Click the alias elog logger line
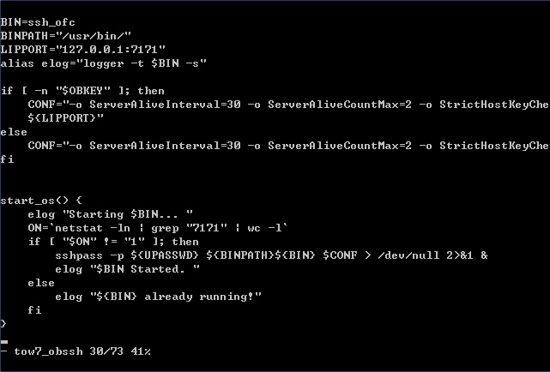This screenshot has width=550, height=372. [x=104, y=63]
